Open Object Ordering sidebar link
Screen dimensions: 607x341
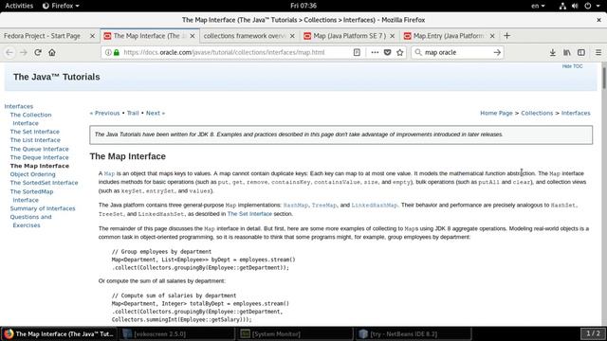[x=32, y=174]
